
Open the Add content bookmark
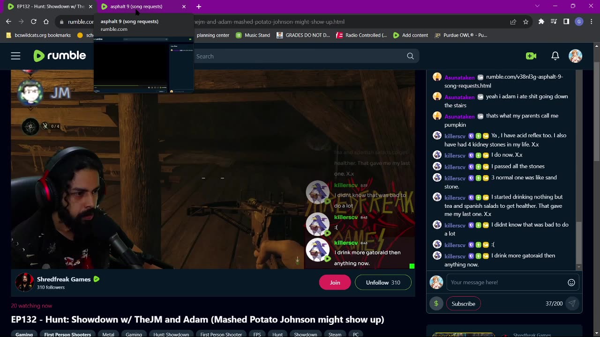coord(410,35)
